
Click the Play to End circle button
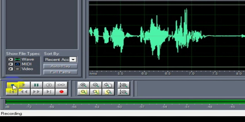click(49, 85)
